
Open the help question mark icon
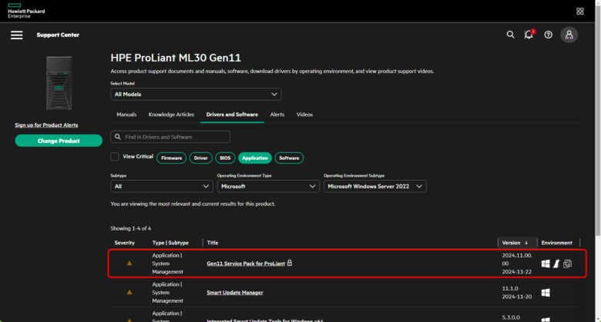pyautogui.click(x=549, y=35)
